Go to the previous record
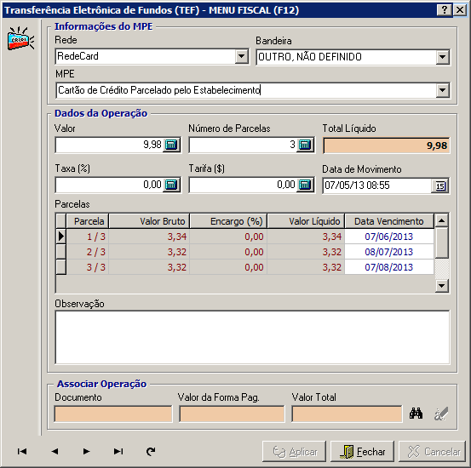471x468 pixels. [x=55, y=451]
